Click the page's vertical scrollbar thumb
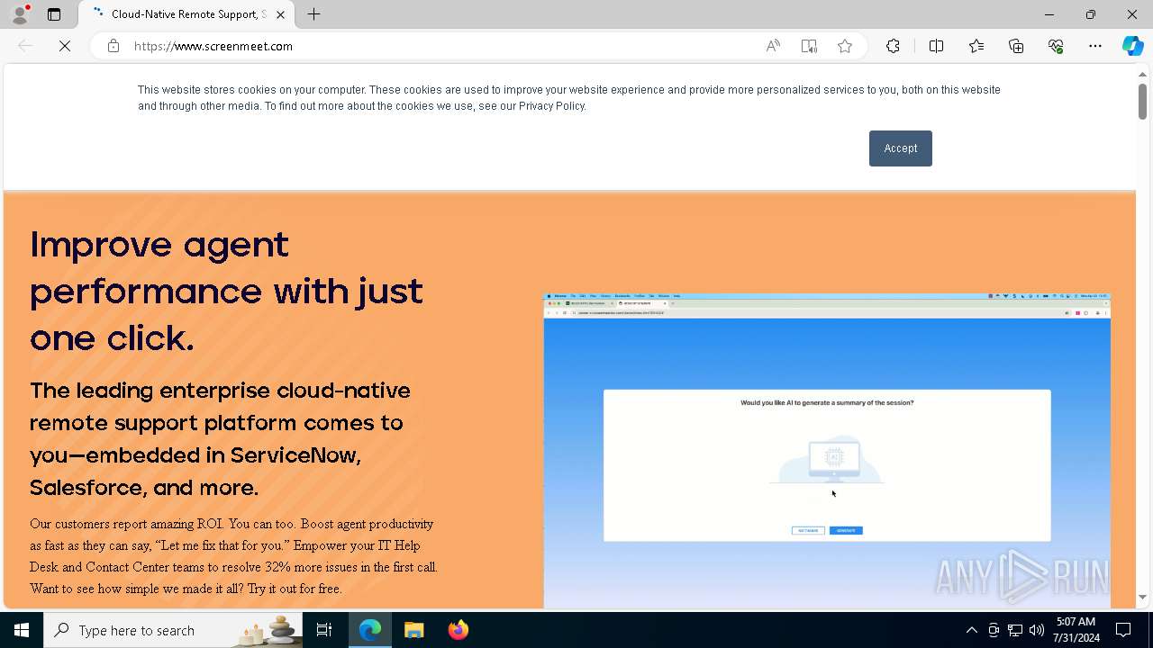This screenshot has width=1153, height=648. click(x=1142, y=101)
